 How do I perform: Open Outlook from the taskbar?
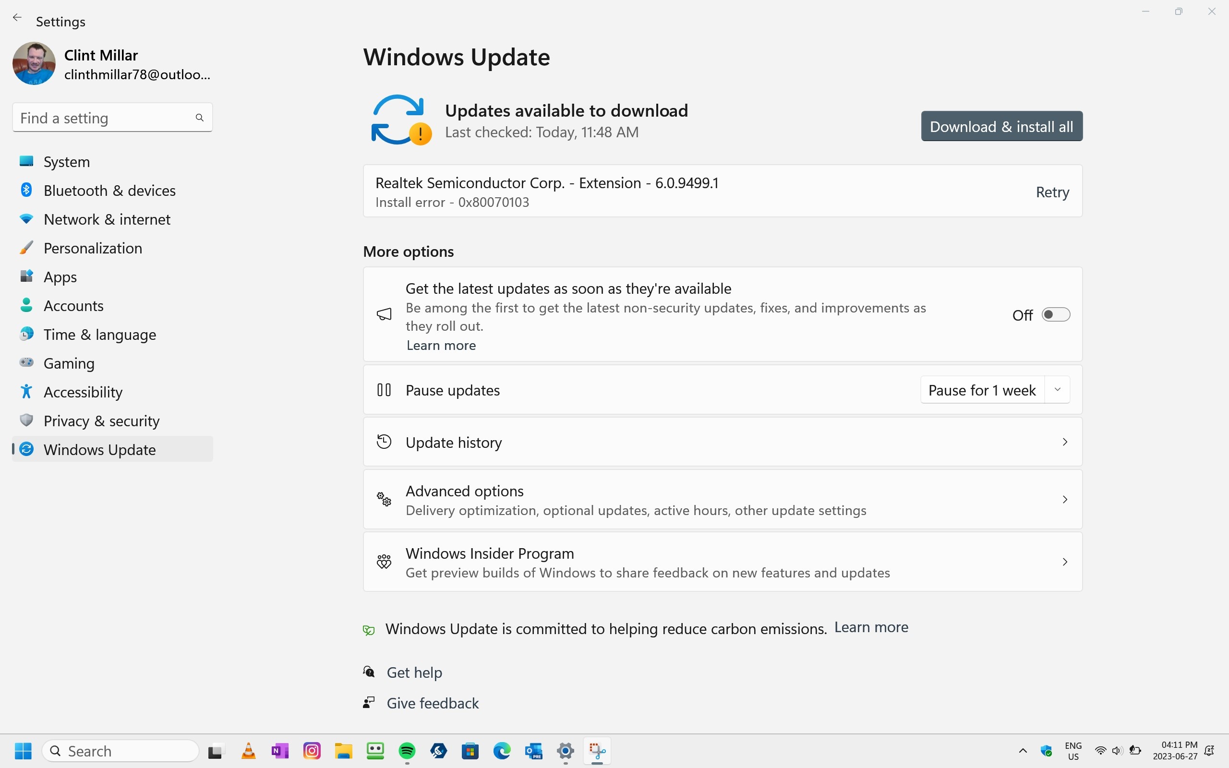tap(534, 750)
